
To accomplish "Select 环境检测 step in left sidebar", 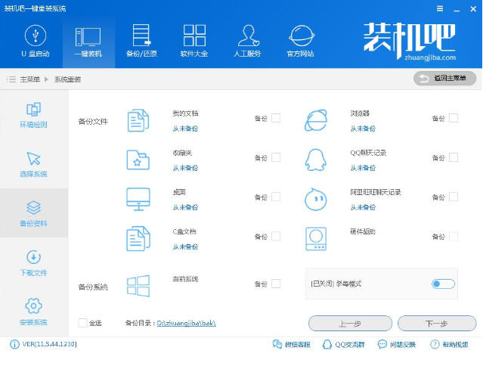I will point(33,115).
